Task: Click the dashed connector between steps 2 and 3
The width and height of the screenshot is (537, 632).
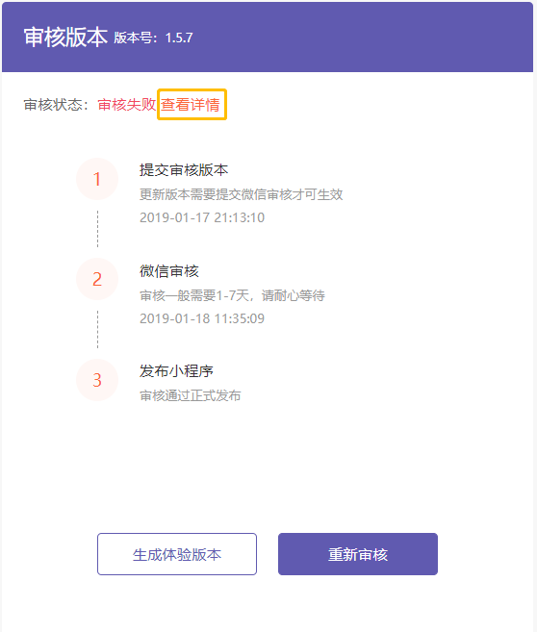Action: (97, 329)
